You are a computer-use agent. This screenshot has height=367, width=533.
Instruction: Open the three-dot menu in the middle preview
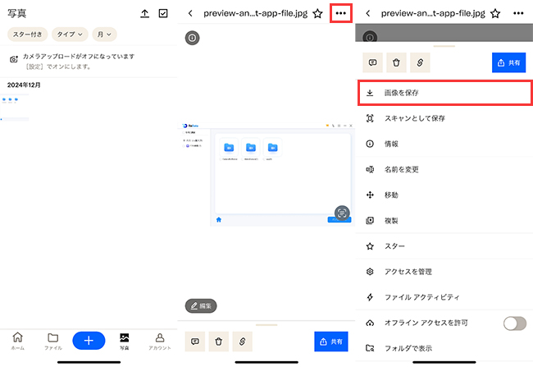point(340,13)
